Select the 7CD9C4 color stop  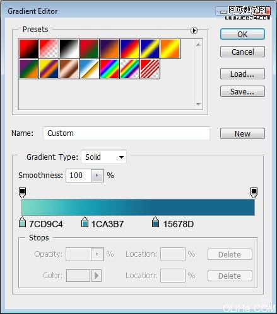coord(22,222)
